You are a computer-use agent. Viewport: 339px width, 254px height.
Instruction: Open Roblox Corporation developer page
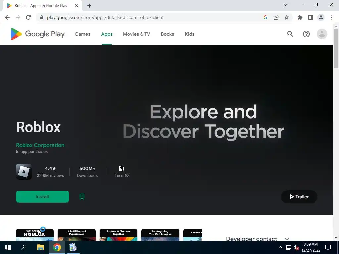pyautogui.click(x=40, y=145)
